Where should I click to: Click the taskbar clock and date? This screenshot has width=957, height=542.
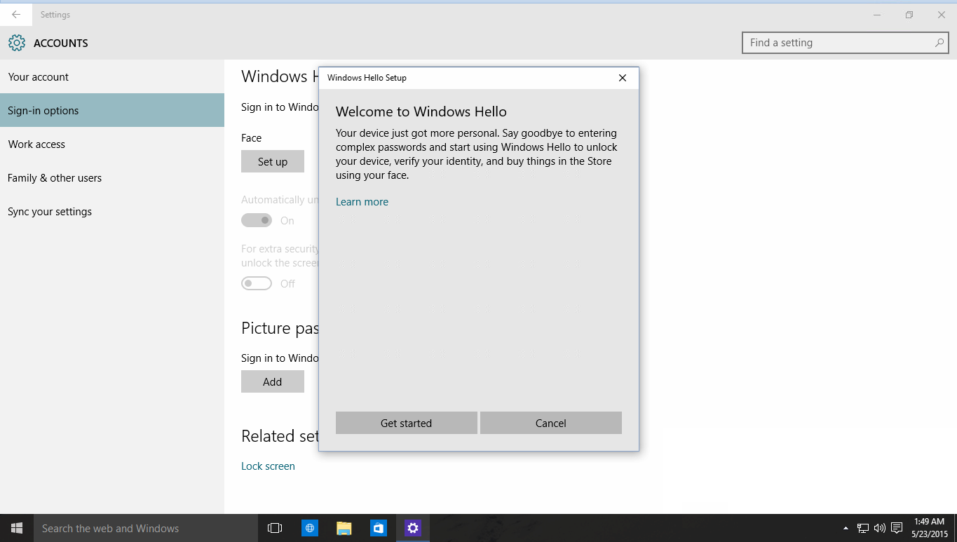point(929,528)
